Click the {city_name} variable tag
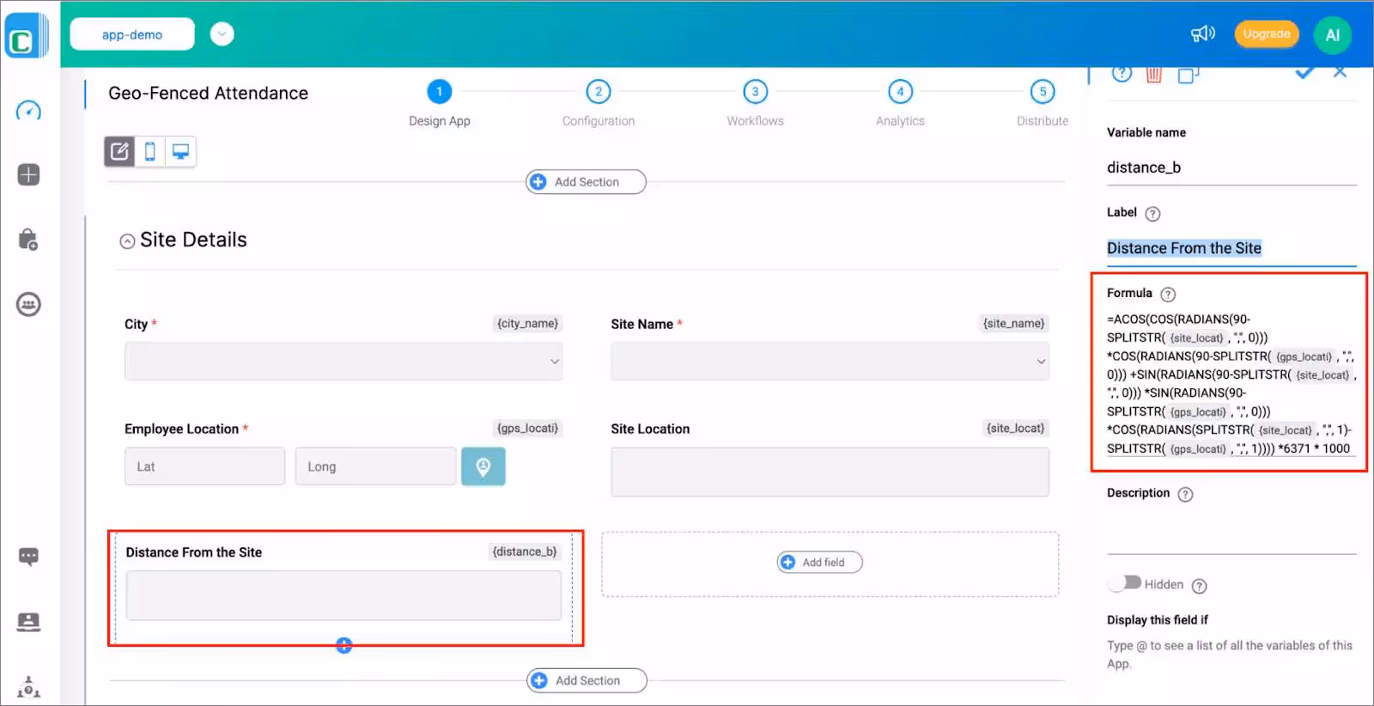This screenshot has width=1374, height=706. [x=528, y=324]
